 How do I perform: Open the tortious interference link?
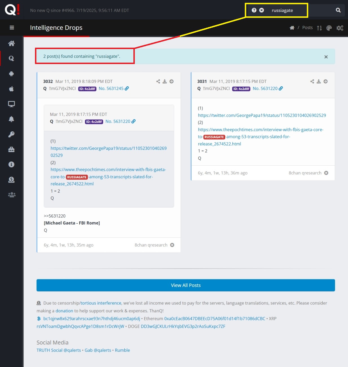(x=101, y=303)
